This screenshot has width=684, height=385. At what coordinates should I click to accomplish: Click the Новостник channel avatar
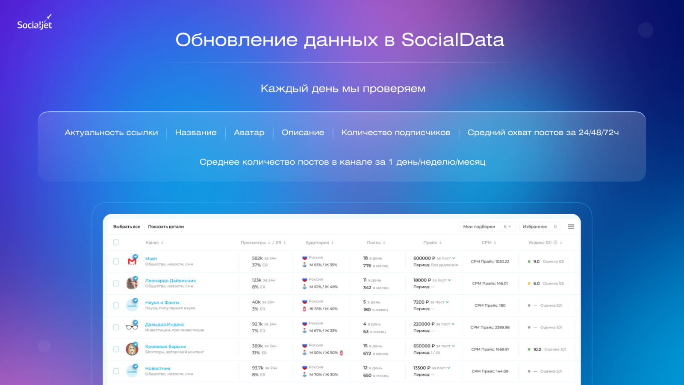pos(132,371)
